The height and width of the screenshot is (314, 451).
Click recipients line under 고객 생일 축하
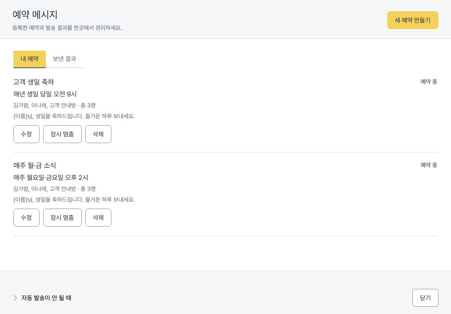click(x=54, y=105)
